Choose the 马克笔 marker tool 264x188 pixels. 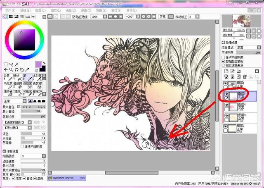click(8, 85)
